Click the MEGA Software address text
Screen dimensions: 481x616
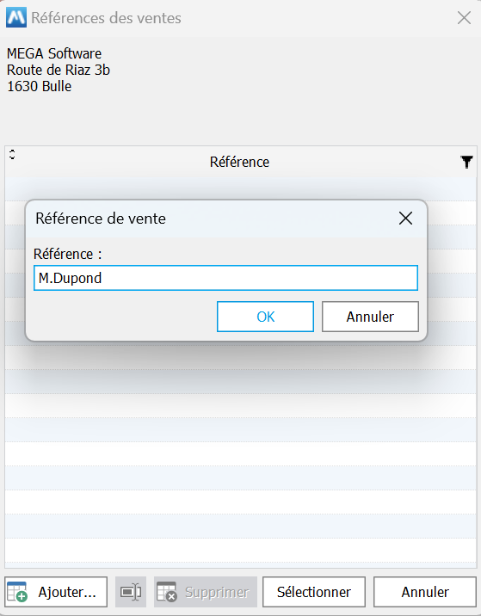[59, 70]
